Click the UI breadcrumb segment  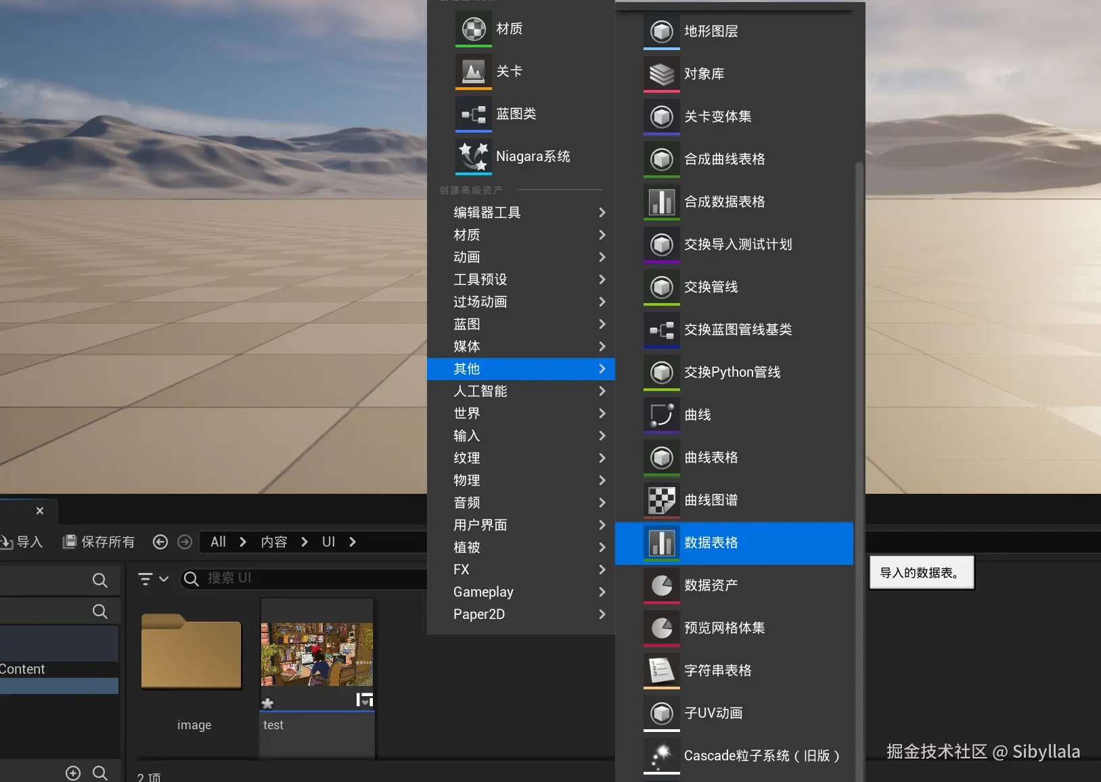tap(328, 542)
